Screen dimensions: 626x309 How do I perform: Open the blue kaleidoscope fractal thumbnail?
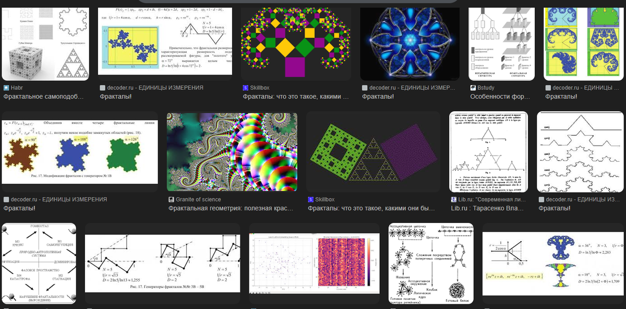pos(411,44)
